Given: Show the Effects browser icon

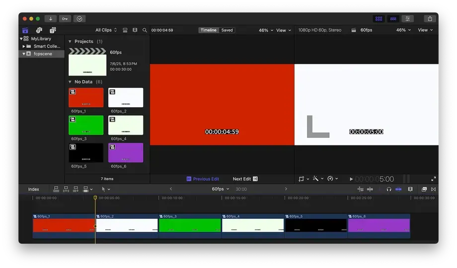Looking at the screenshot, I should click(424, 189).
